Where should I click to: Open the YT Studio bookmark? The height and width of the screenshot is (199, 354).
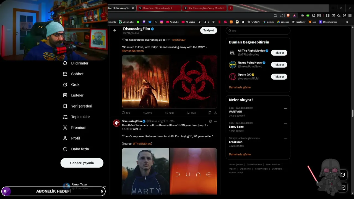(x=188, y=22)
